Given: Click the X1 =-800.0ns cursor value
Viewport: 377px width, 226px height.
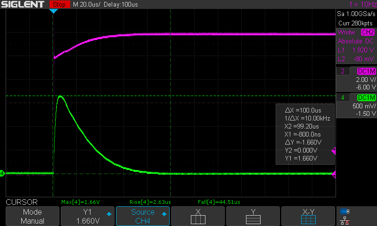Looking at the screenshot, I should coord(303,134).
